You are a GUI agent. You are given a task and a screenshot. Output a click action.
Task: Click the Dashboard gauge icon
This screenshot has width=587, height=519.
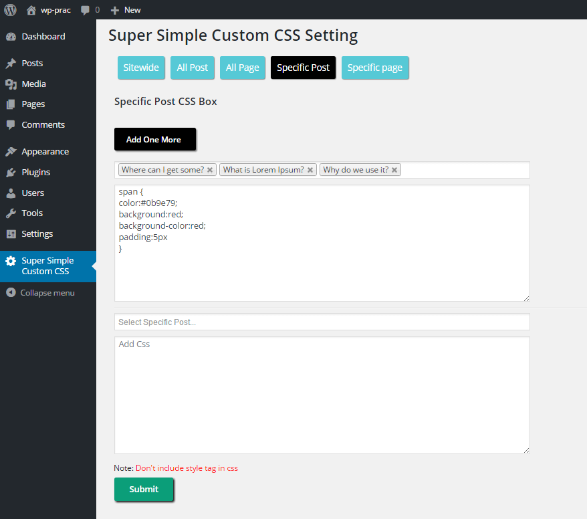point(11,36)
